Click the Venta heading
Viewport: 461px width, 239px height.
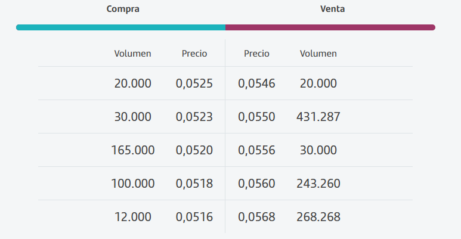coord(333,9)
